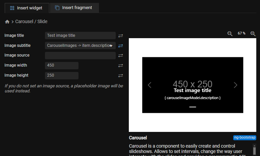
Task: Zoom out the widget preview
Action: pos(230,33)
